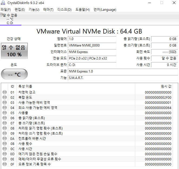Click the 총 읽기량 (호스트) value 0 GB
Image resolution: width=179 pixels, height=169 pixels.
[165, 39]
